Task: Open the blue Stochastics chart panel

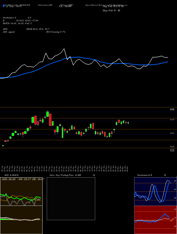Action: click(155, 191)
